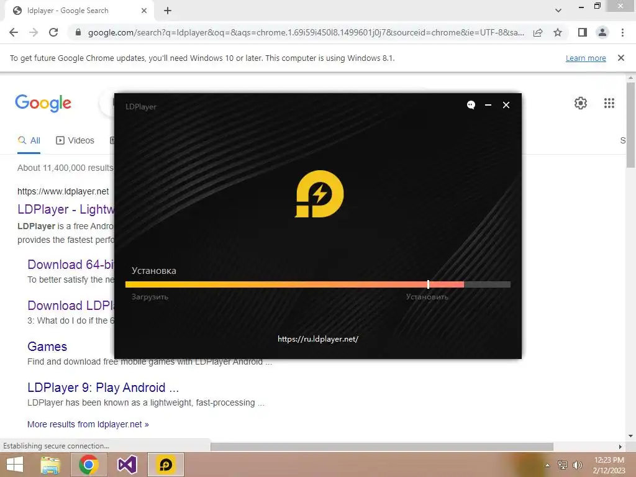Click the yellow LDPlayer logo
Screen dimensions: 636x477
(319, 194)
